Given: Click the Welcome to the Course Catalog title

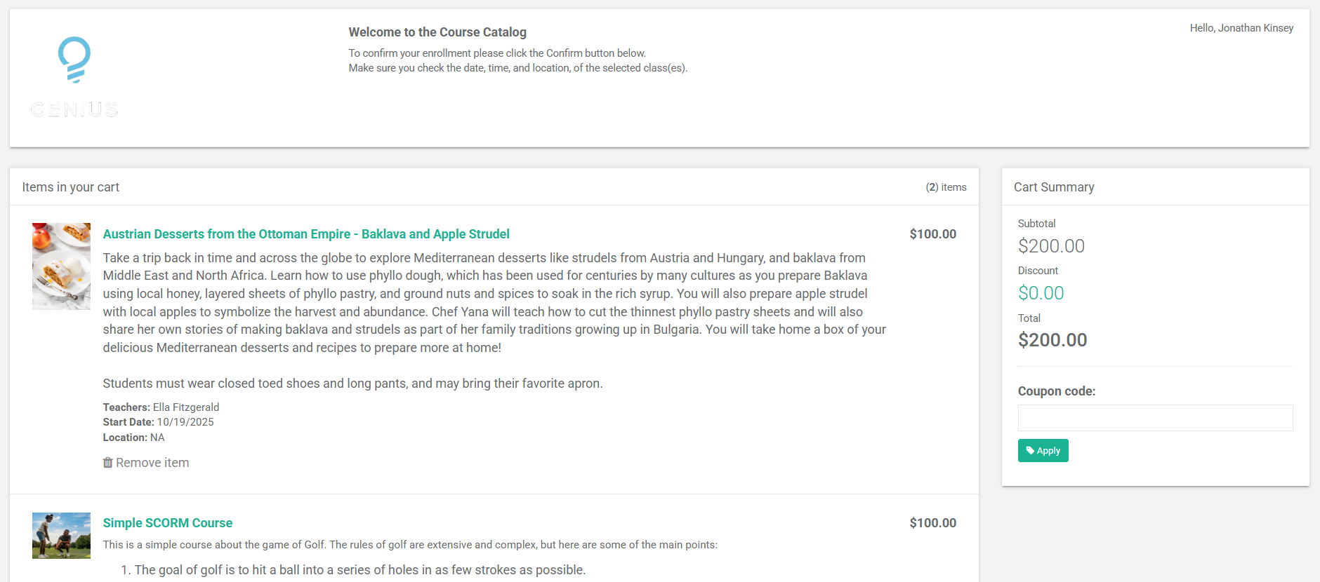Looking at the screenshot, I should (x=437, y=32).
